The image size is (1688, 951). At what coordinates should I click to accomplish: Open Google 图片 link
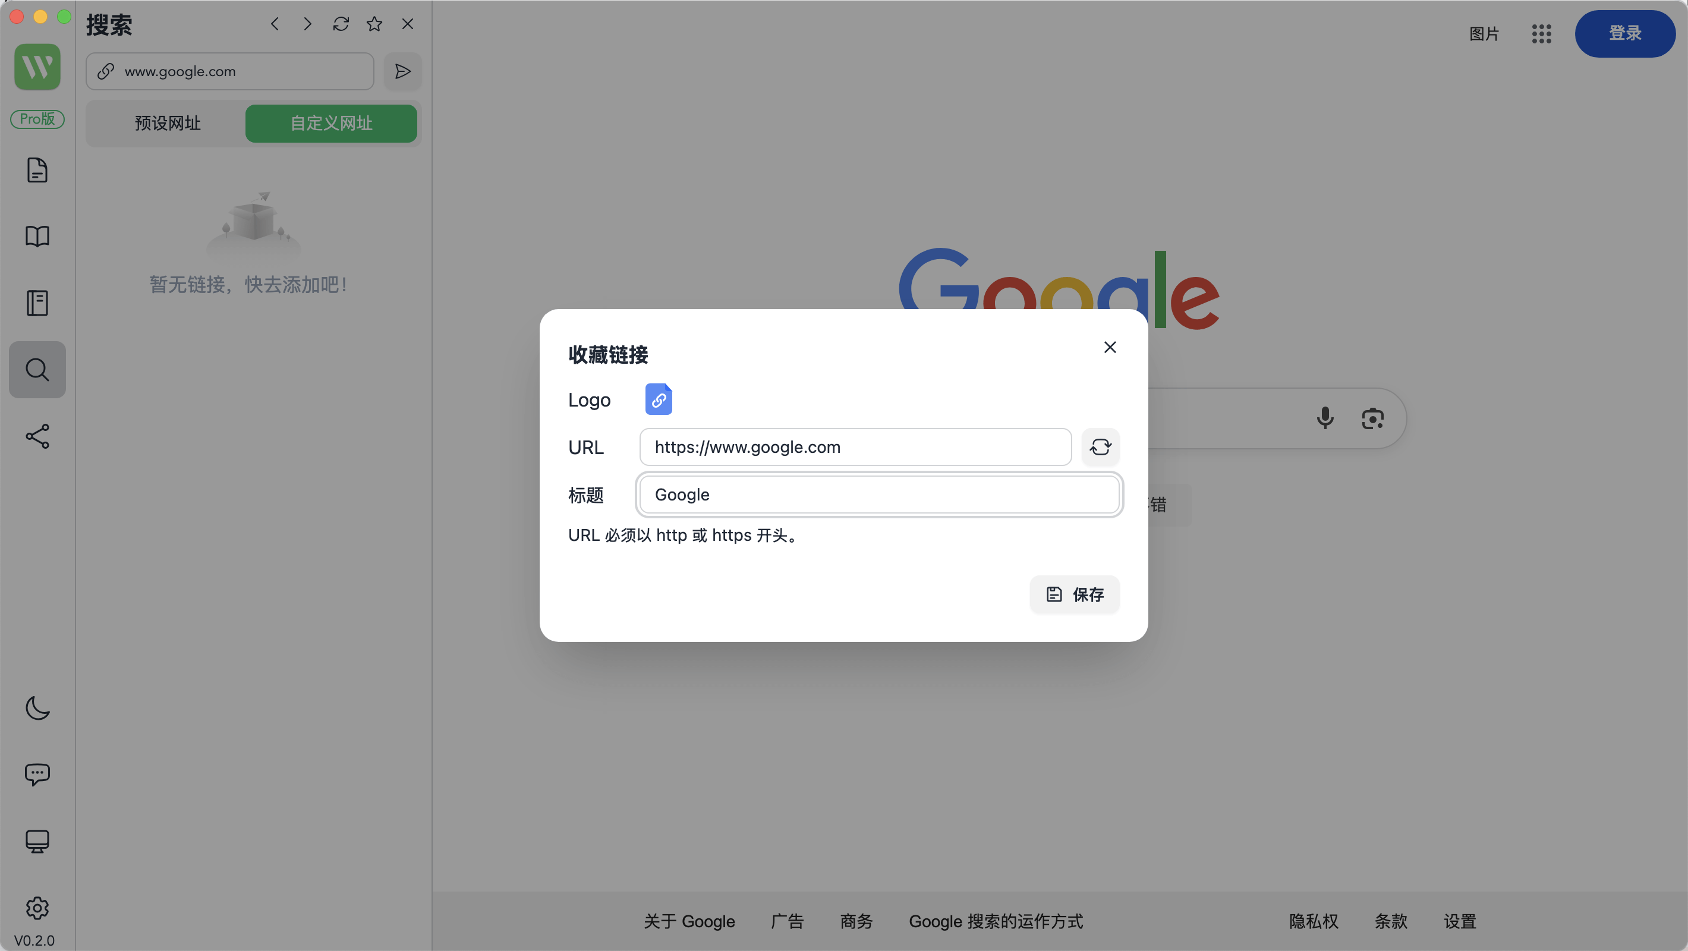coord(1484,33)
